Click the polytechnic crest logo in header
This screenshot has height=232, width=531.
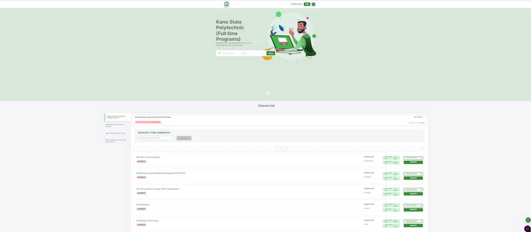click(227, 4)
